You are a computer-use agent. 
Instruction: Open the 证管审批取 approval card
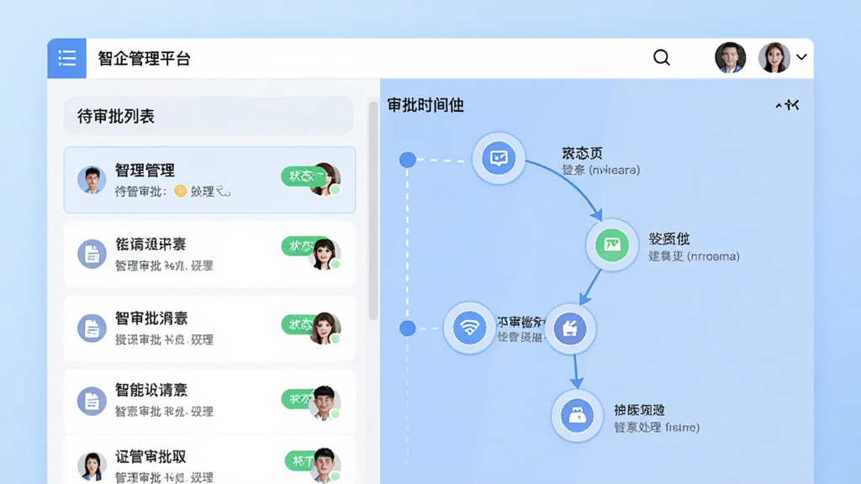click(209, 460)
